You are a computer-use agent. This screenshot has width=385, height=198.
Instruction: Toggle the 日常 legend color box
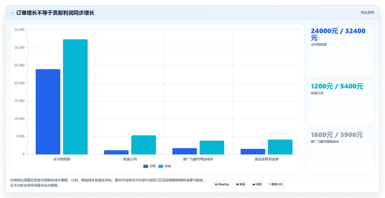(145, 166)
